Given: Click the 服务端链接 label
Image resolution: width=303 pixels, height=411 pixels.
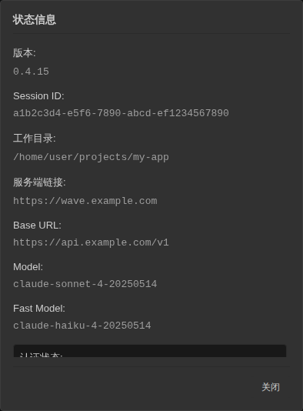Looking at the screenshot, I should pyautogui.click(x=39, y=182).
